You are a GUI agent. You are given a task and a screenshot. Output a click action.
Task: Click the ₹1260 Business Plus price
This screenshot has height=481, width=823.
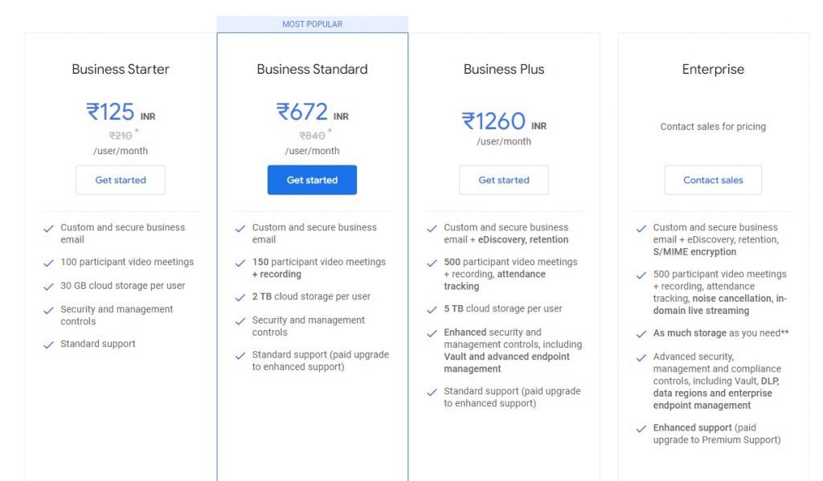tap(493, 121)
